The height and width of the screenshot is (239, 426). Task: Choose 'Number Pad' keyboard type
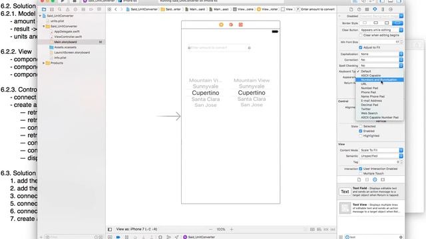pyautogui.click(x=379, y=88)
